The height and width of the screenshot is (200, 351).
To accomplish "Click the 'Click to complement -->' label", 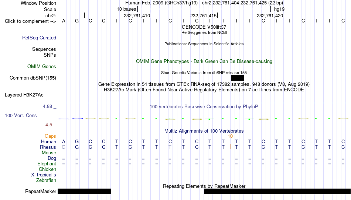I will 30,21.
